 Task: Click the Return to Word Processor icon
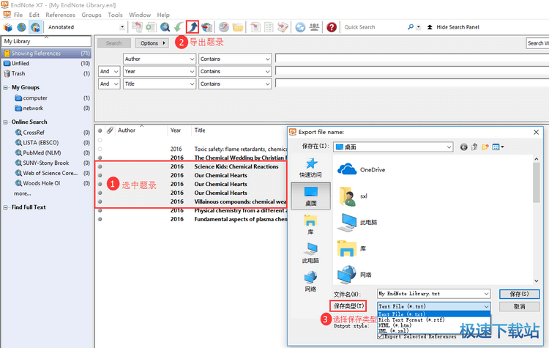283,27
